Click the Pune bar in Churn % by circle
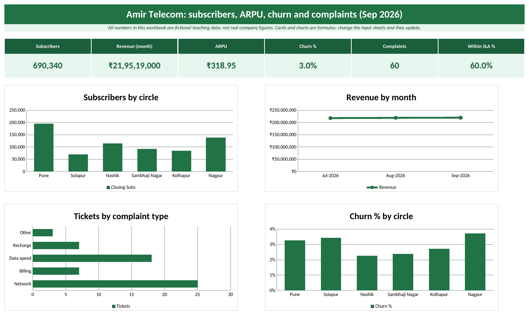The width and height of the screenshot is (529, 315). [x=295, y=265]
